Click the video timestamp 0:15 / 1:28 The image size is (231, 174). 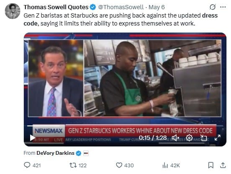click(153, 138)
